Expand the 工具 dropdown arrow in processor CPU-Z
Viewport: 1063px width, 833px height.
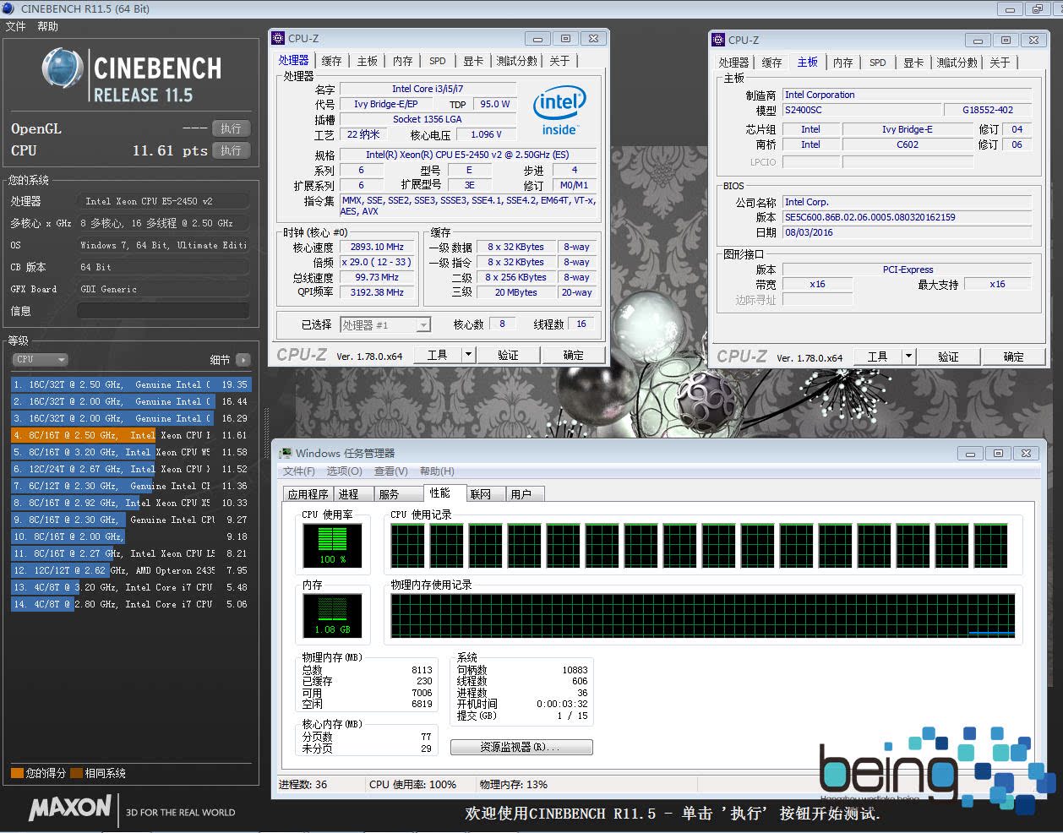[468, 355]
